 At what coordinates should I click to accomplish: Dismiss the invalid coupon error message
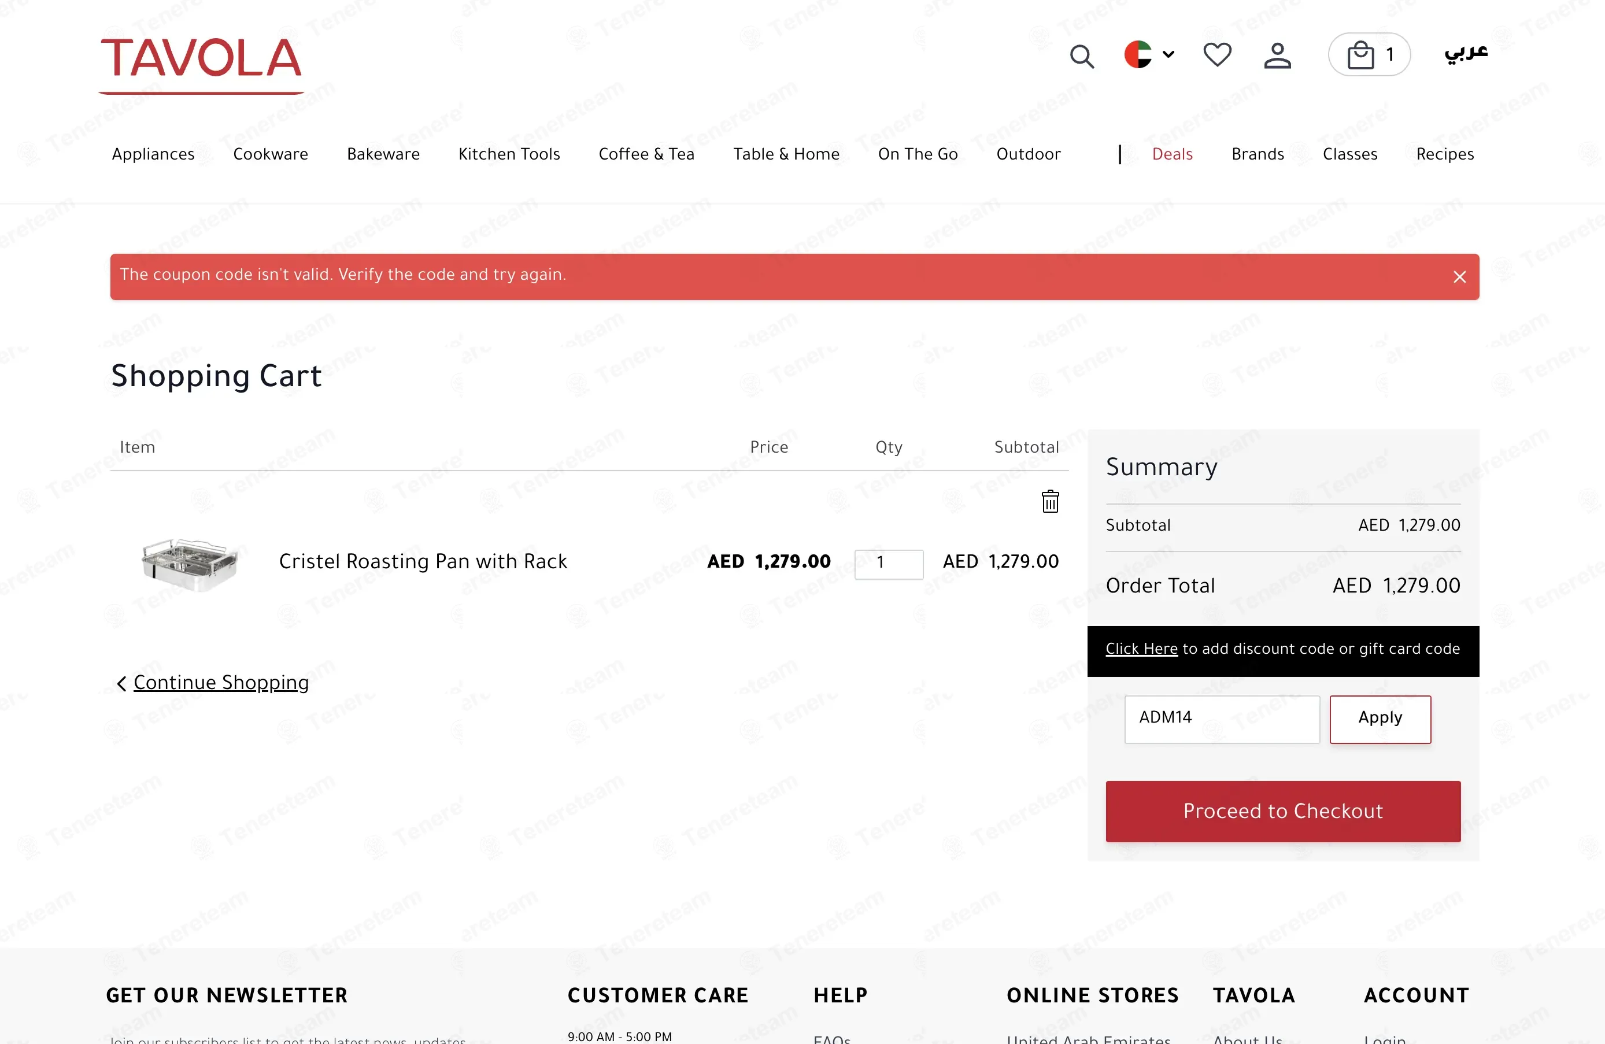[1459, 277]
